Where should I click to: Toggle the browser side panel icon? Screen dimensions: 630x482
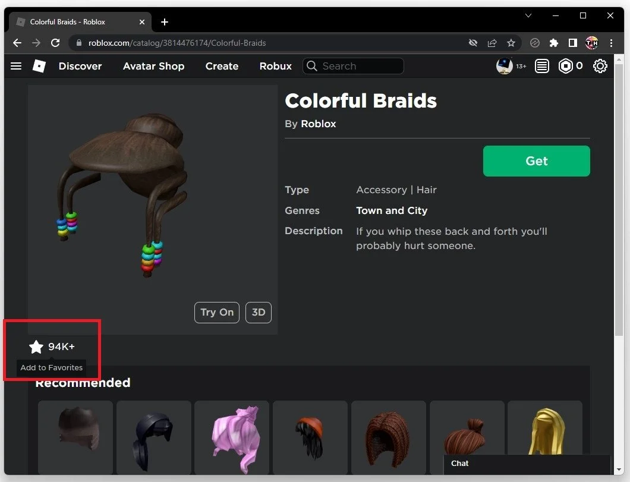(x=572, y=43)
